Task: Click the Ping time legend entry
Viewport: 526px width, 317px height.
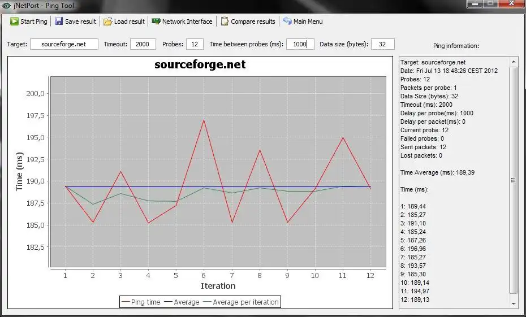Action: [141, 302]
